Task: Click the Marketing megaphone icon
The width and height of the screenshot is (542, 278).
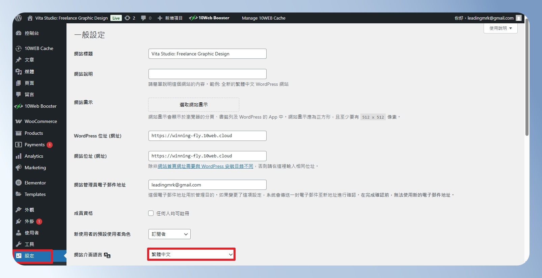Action: 19,168
